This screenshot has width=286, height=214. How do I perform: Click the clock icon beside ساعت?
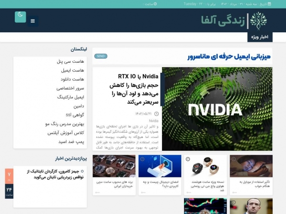coord(155,4)
